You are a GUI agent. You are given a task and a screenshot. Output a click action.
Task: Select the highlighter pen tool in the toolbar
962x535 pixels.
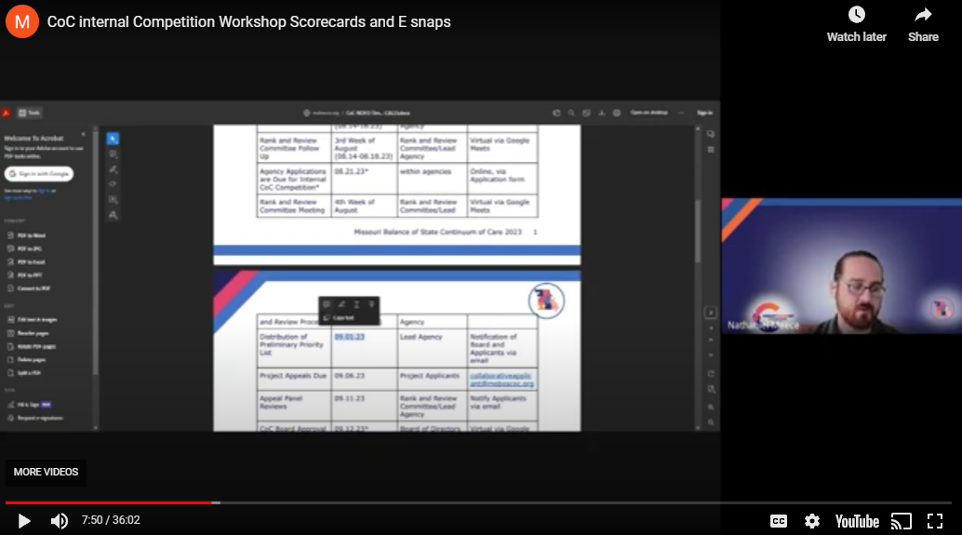[113, 169]
